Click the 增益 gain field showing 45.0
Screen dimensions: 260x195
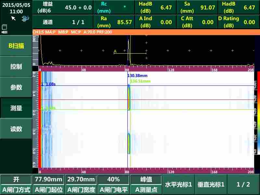click(65, 7)
